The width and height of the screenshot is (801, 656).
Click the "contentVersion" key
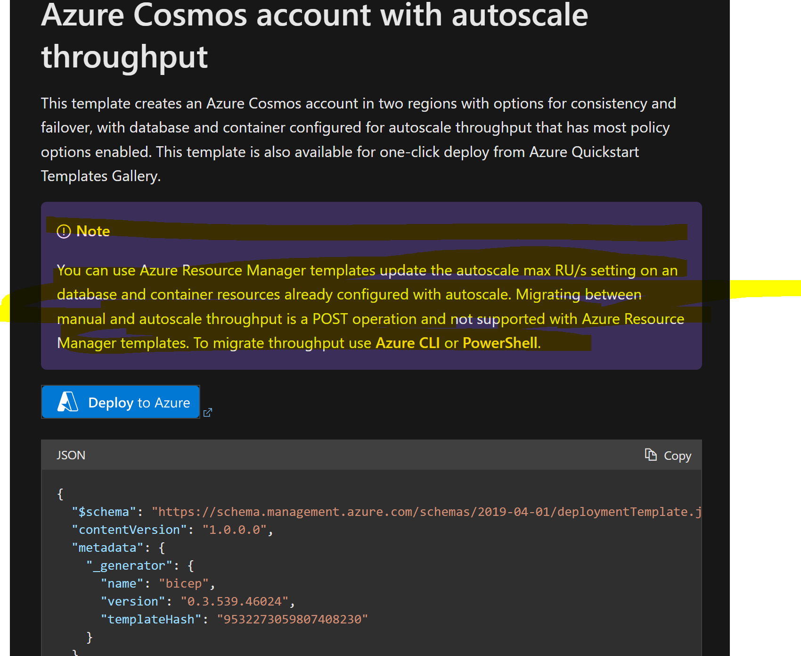(x=129, y=530)
